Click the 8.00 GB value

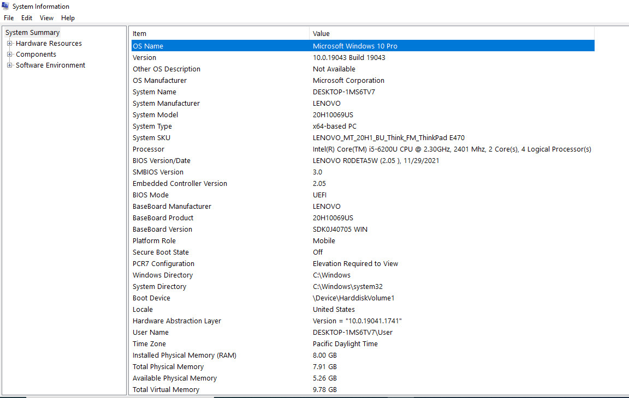point(324,355)
